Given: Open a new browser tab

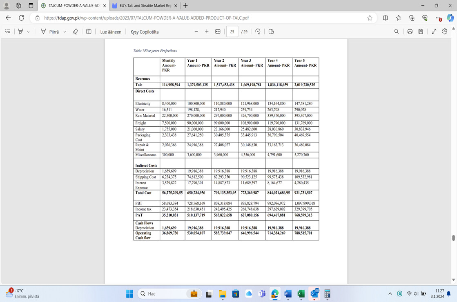Looking at the screenshot, I should (x=185, y=6).
